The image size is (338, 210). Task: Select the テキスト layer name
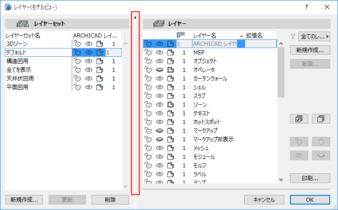pyautogui.click(x=202, y=113)
